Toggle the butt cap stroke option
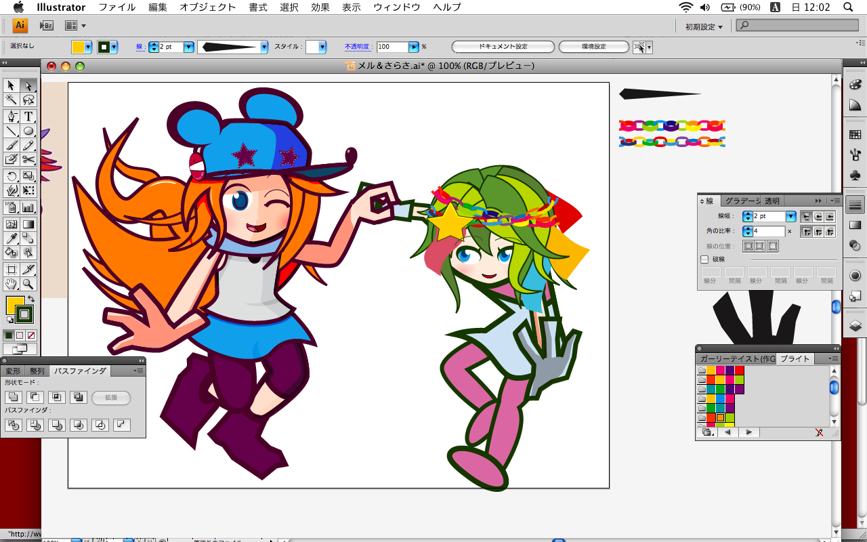 [807, 217]
